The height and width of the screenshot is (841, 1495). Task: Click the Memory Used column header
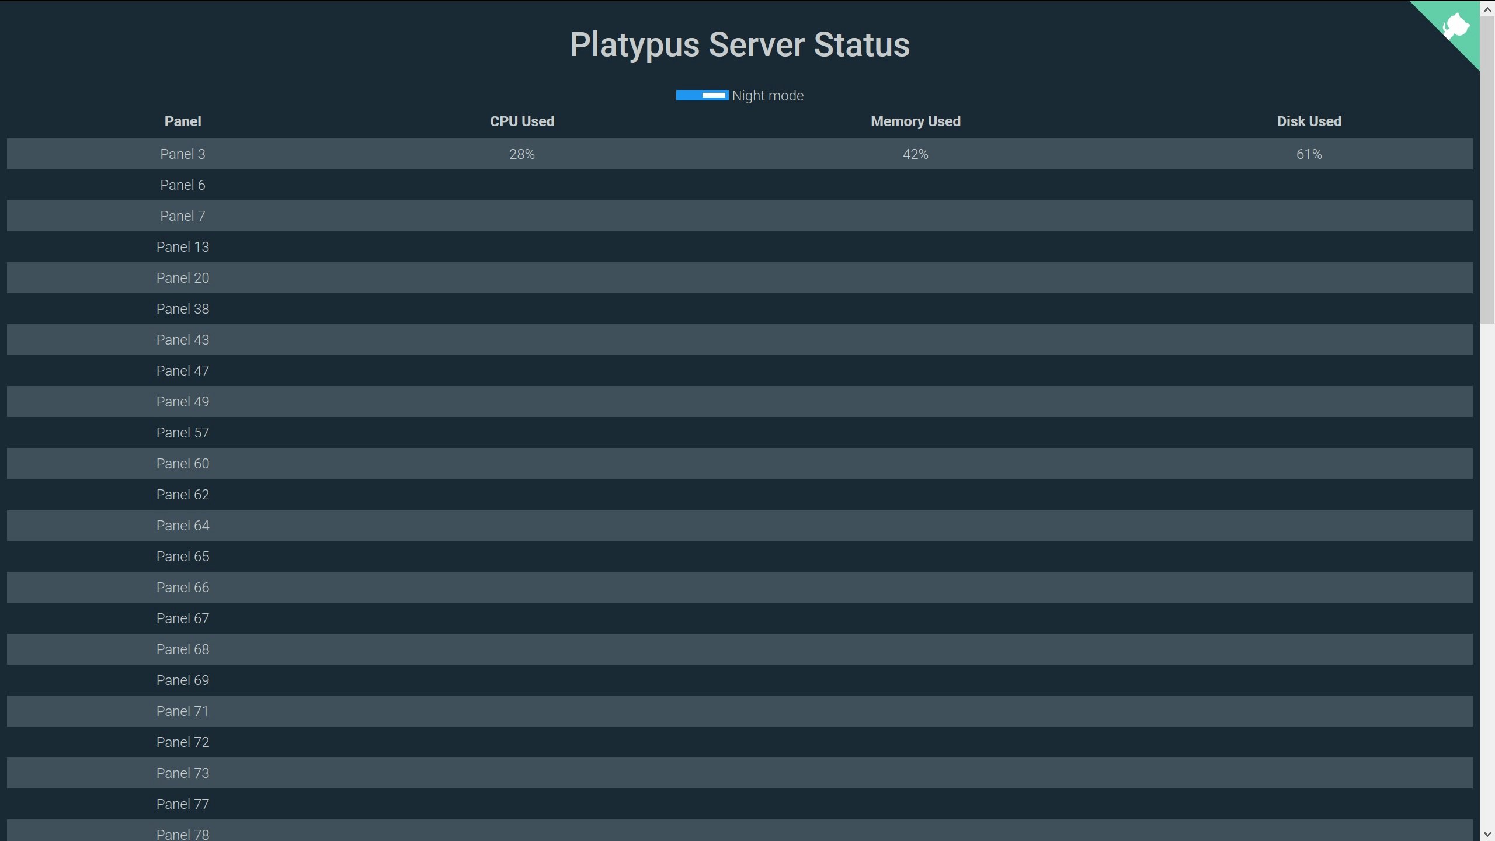click(915, 121)
